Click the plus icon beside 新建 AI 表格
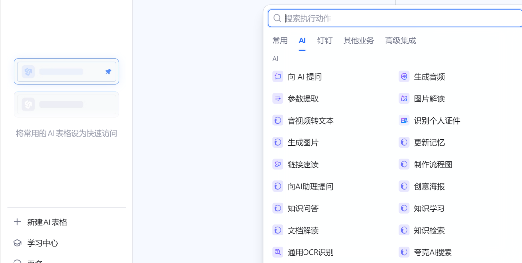 pos(17,222)
